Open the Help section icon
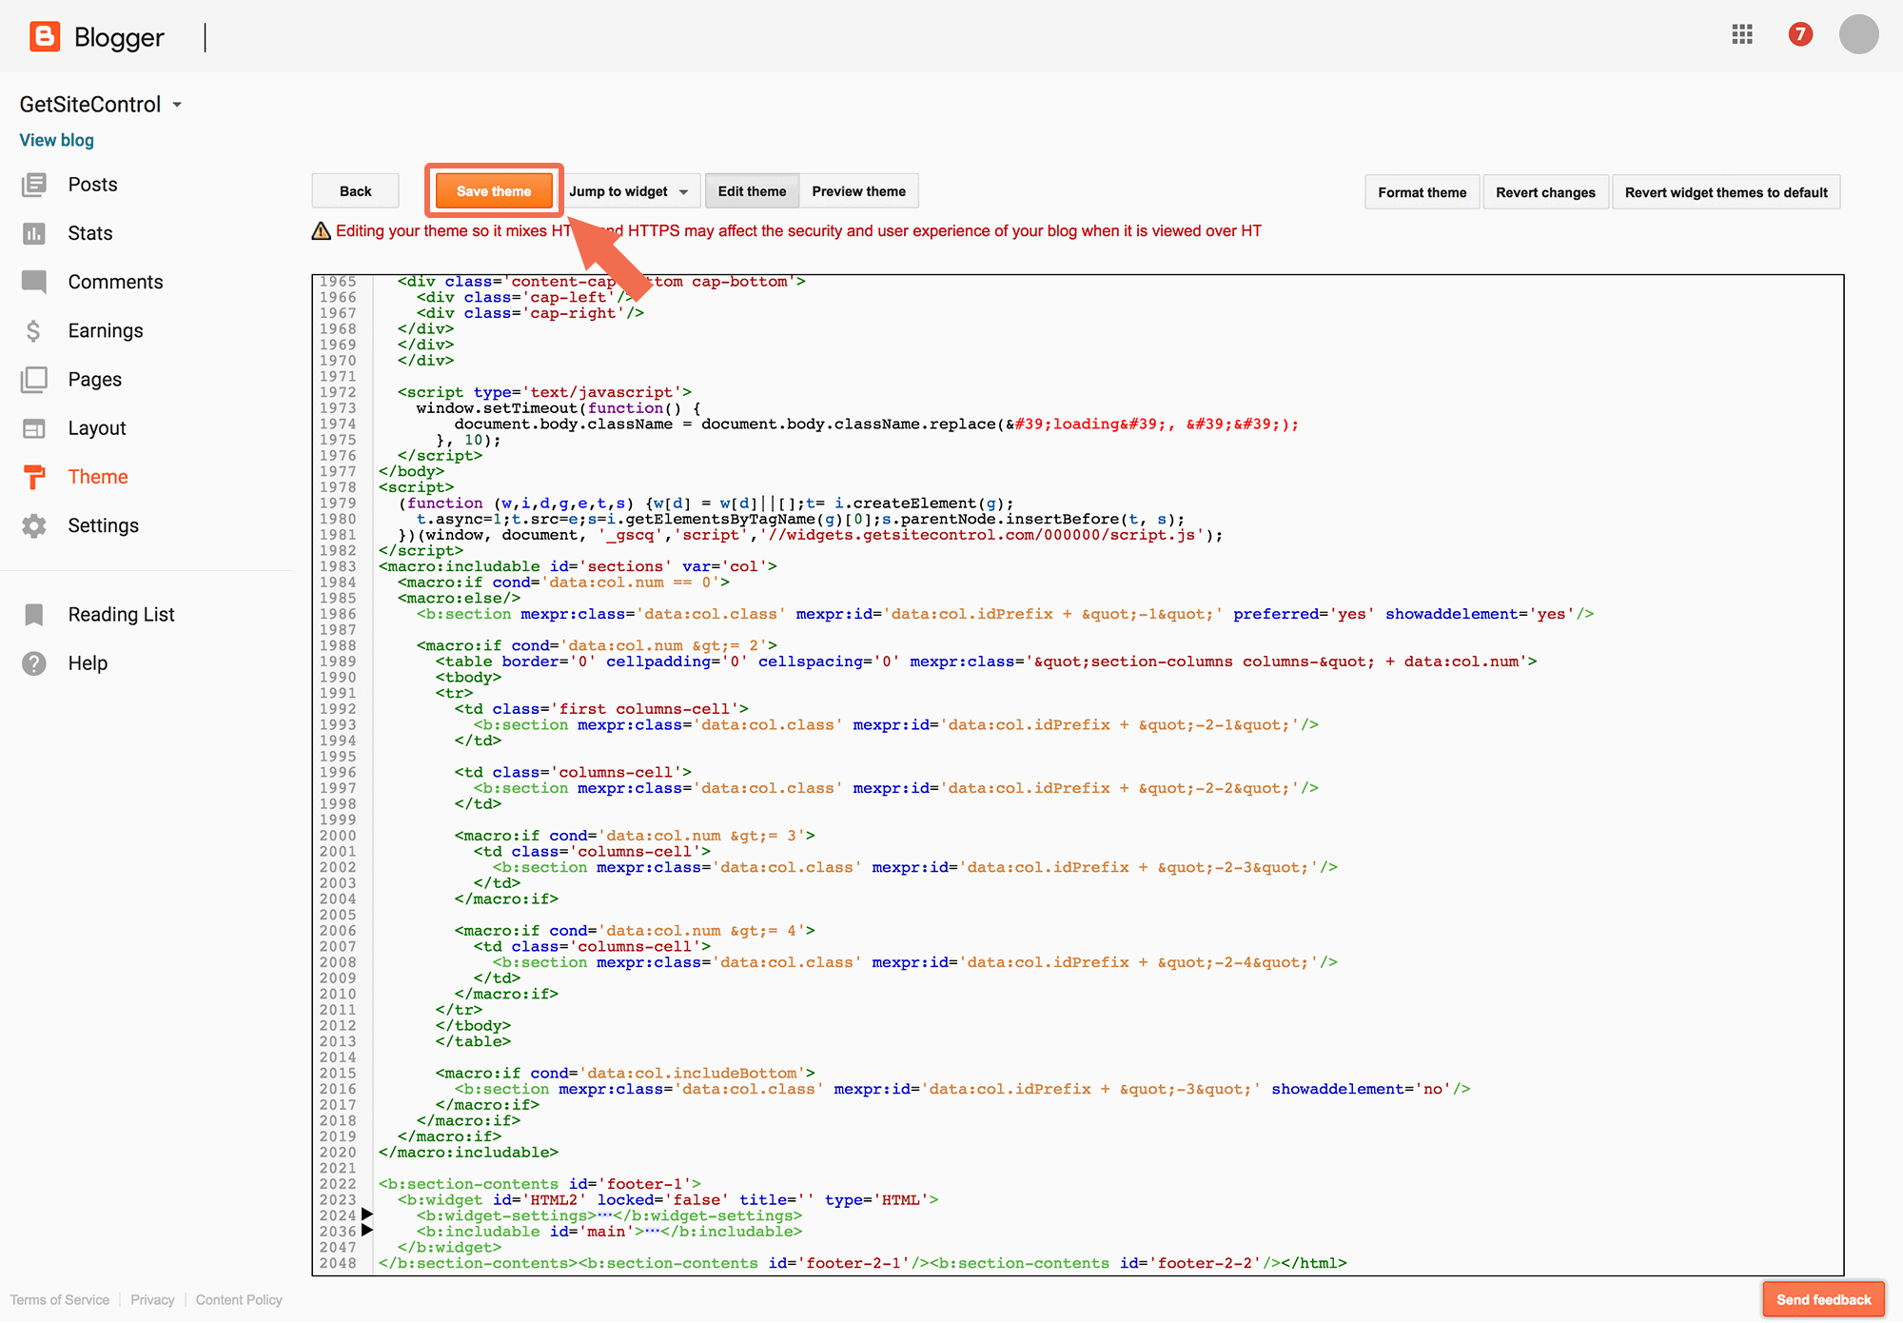Viewport: 1903px width, 1323px height. pyautogui.click(x=34, y=662)
